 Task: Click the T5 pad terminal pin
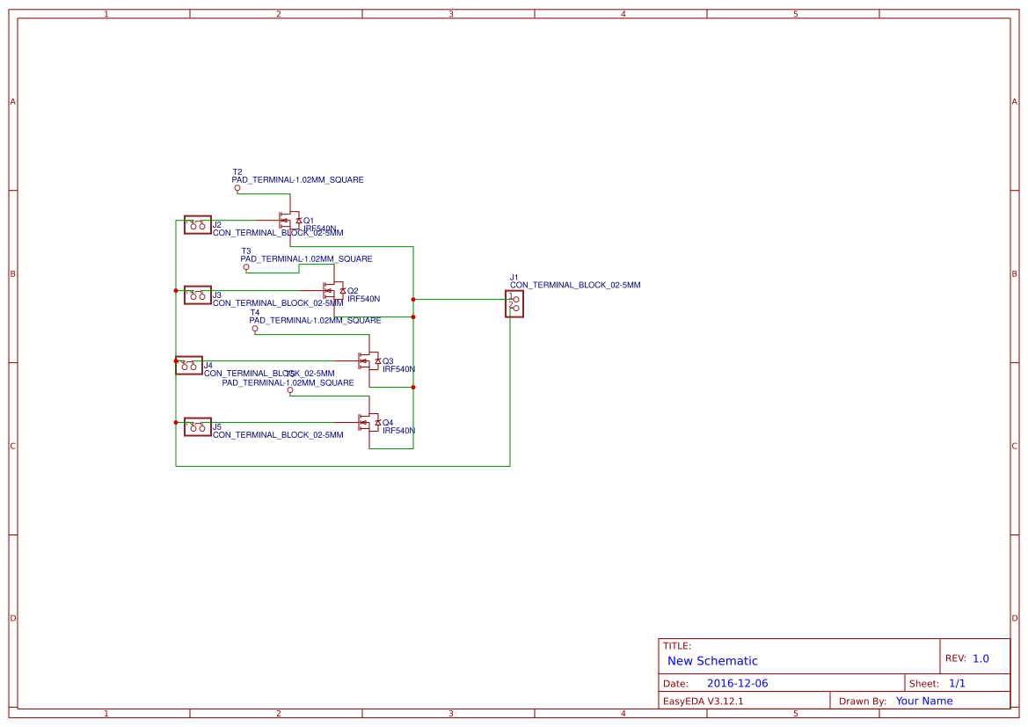pos(290,392)
